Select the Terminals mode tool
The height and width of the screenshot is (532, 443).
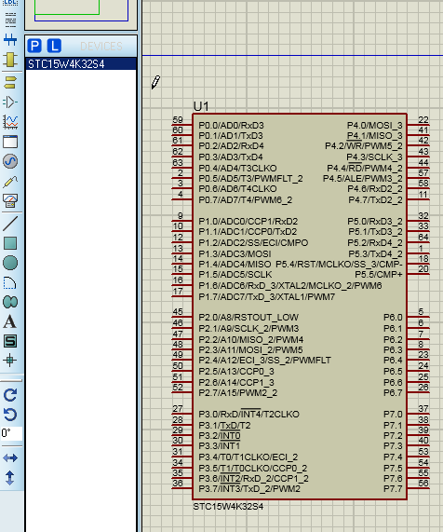pyautogui.click(x=10, y=82)
